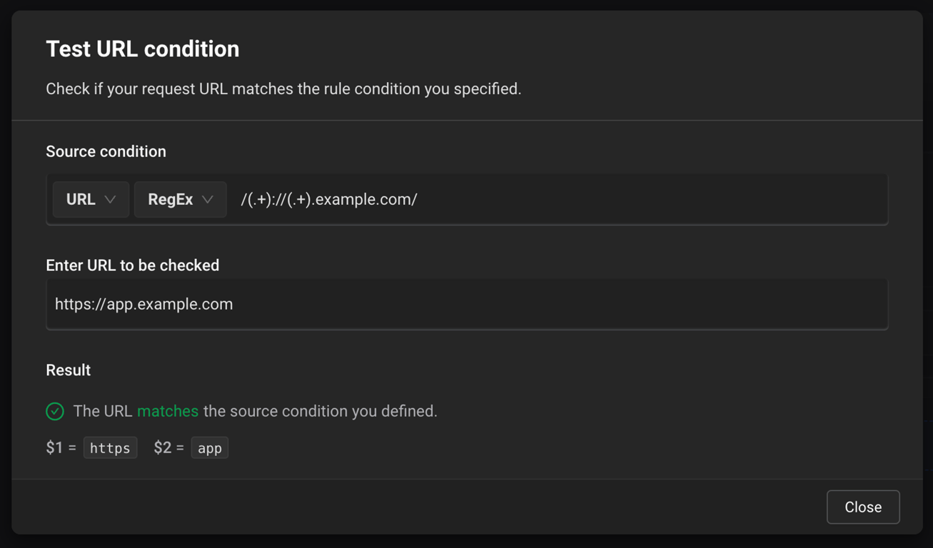Select the 'app' capture group value
The image size is (933, 548).
(x=209, y=448)
